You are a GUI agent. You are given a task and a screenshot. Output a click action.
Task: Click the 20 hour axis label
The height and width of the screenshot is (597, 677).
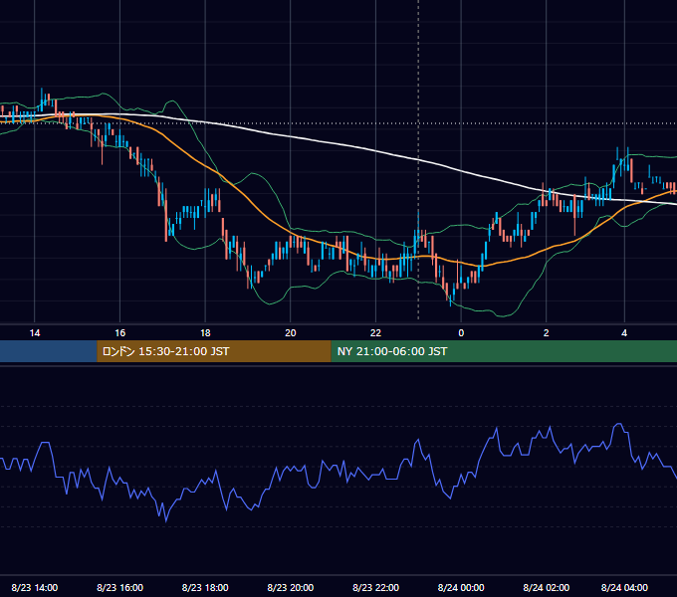[x=291, y=333]
